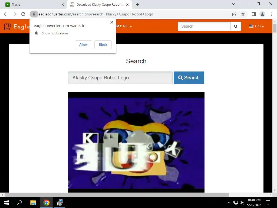
Task: Reload the eagleconverter page
Action: click(23, 14)
